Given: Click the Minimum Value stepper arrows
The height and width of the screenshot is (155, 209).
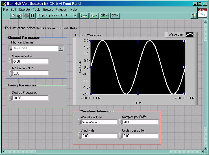Looking at the screenshot, I should [10, 61].
